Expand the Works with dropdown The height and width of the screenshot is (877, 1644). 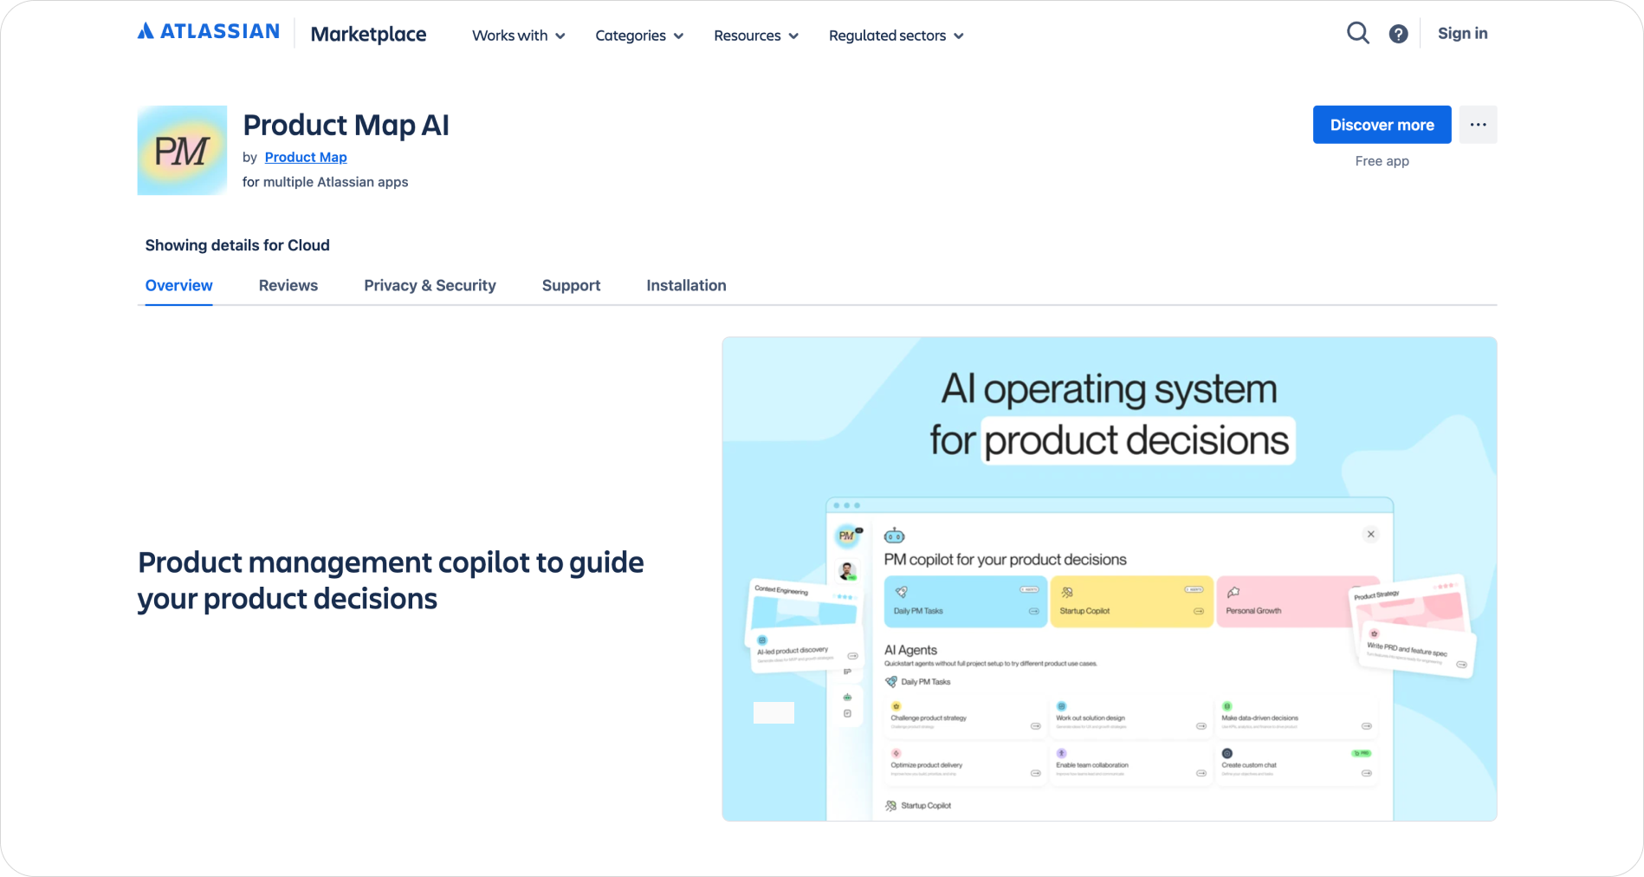click(518, 36)
